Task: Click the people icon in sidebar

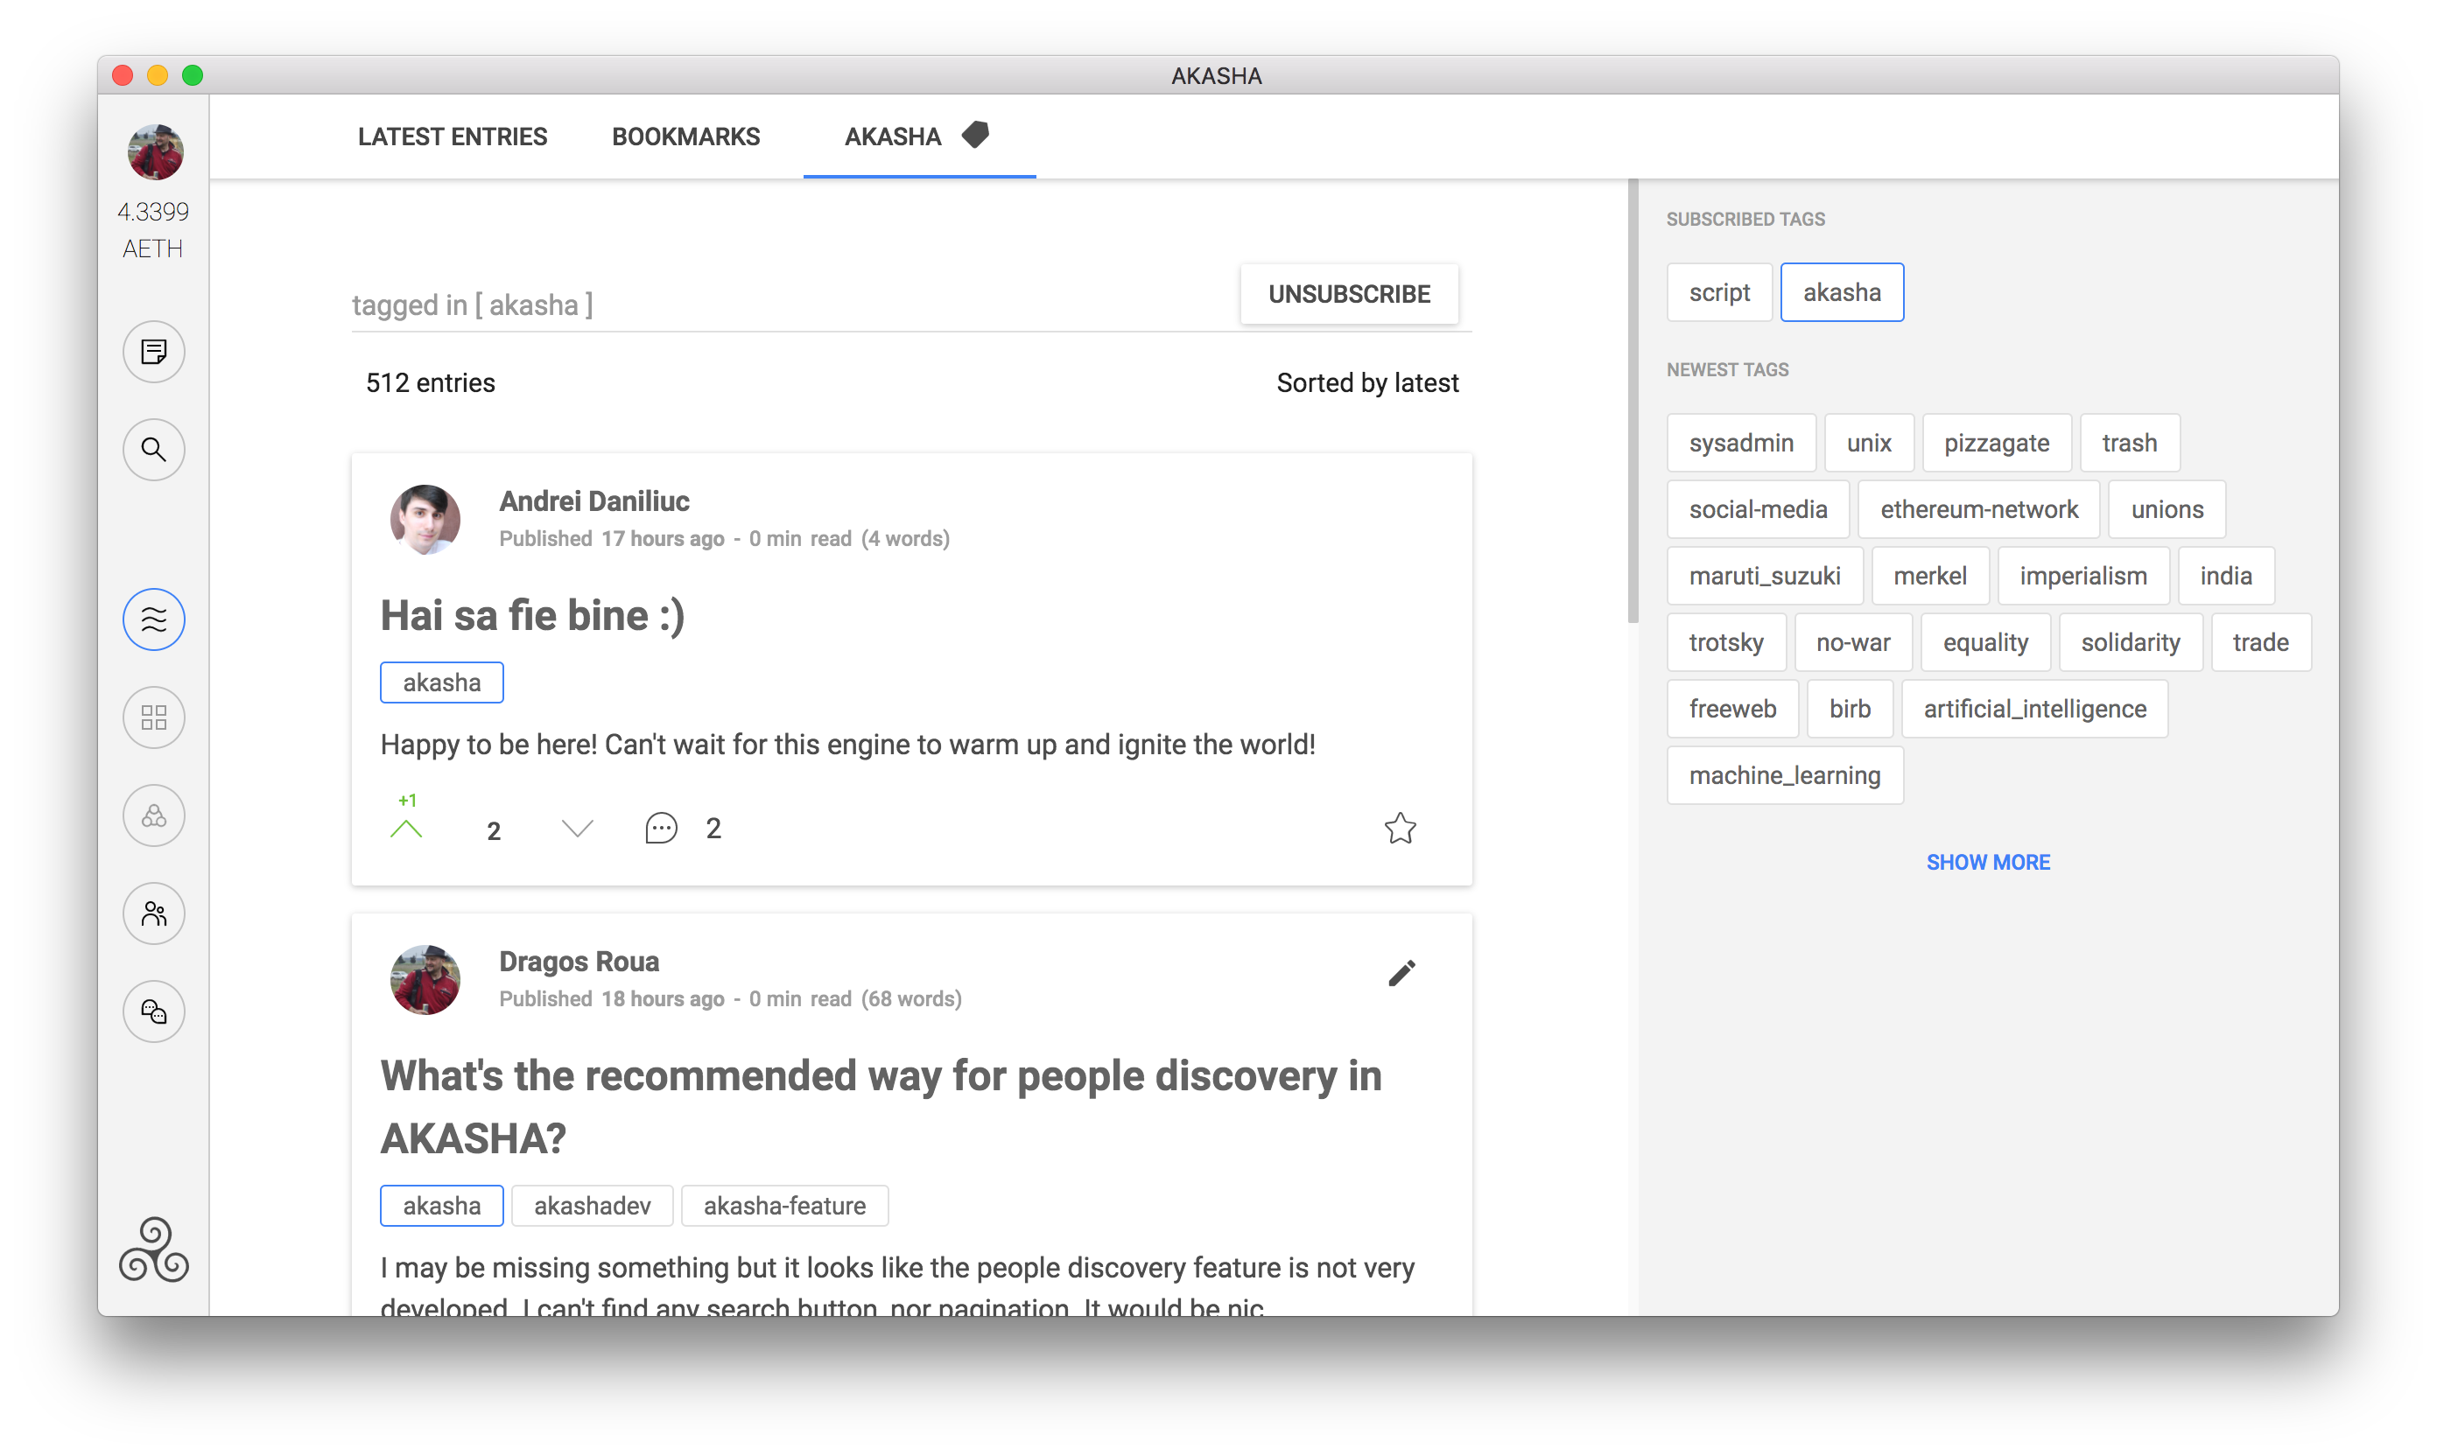Action: pyautogui.click(x=154, y=913)
